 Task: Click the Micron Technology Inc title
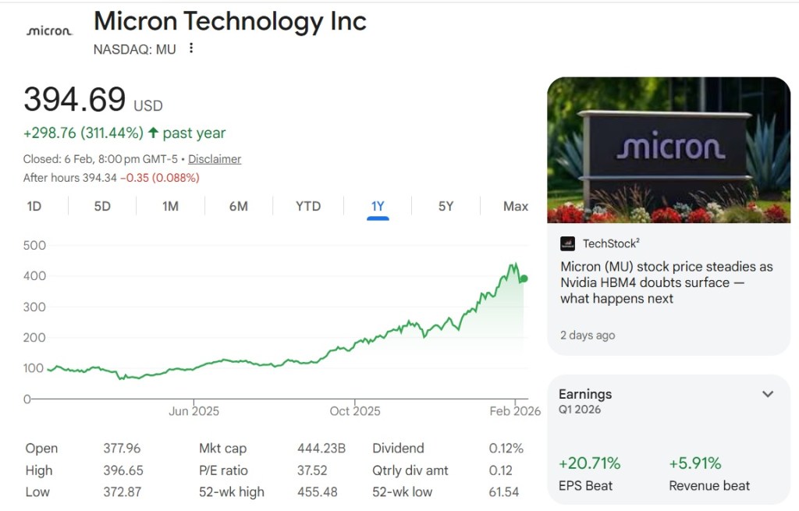tap(230, 21)
